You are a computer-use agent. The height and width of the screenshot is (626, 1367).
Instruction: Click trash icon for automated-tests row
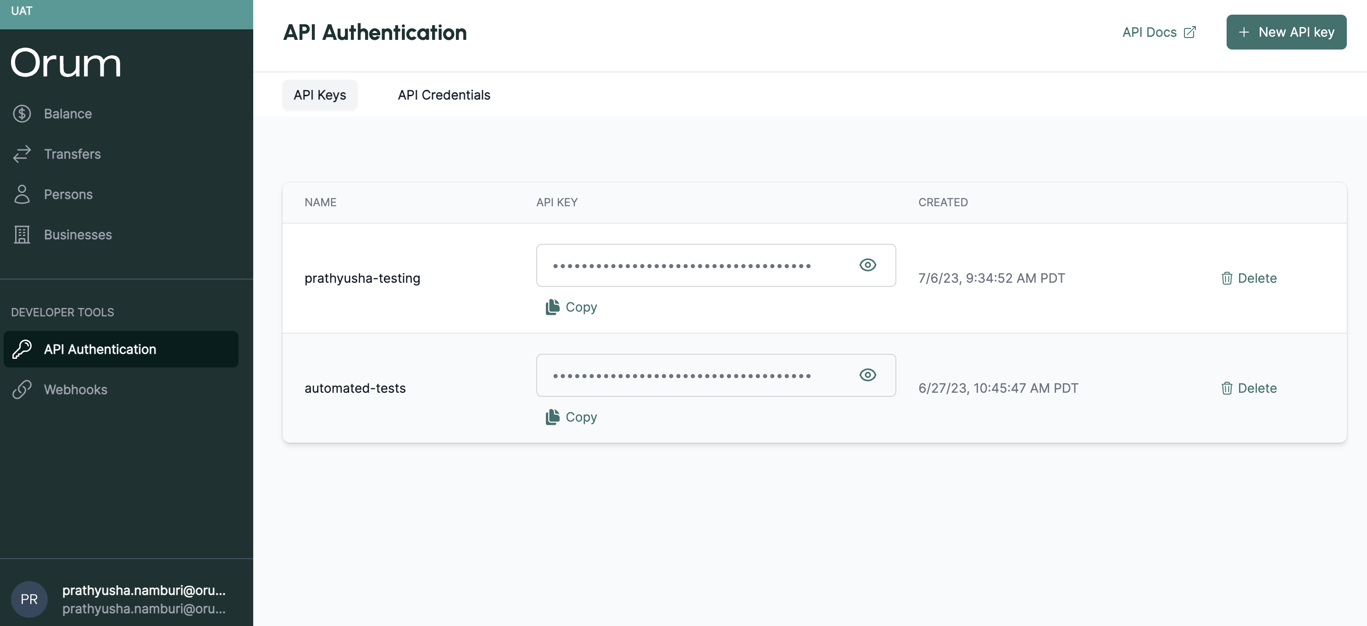[1226, 388]
